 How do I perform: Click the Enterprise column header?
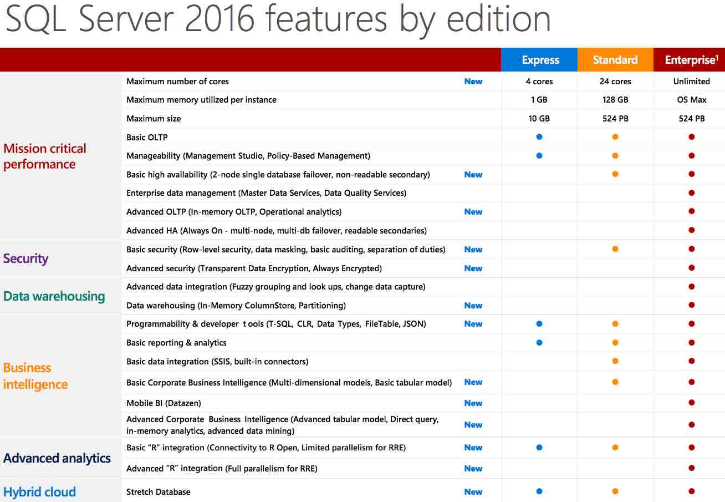point(689,60)
